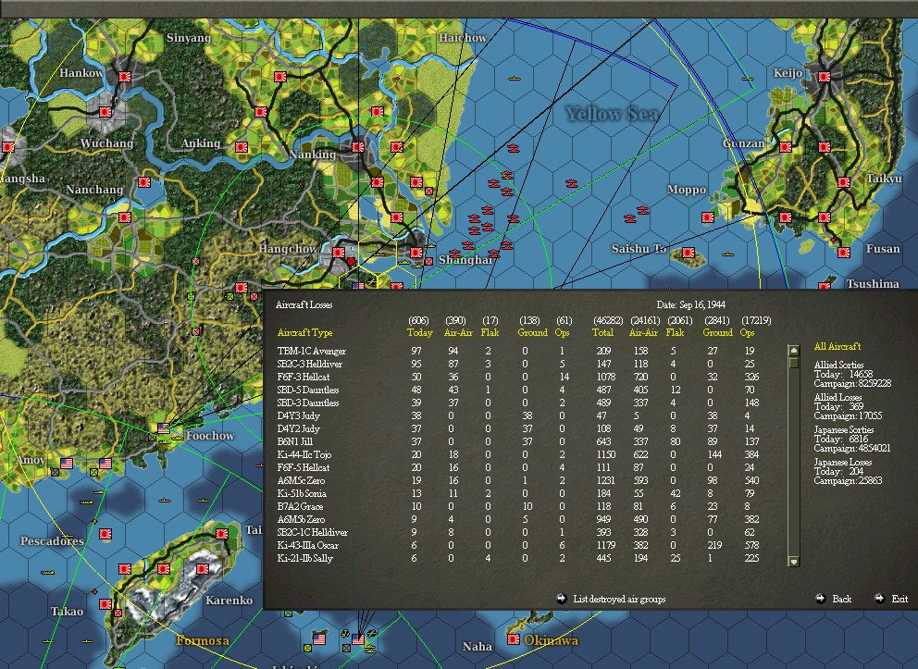Select the Japanese flag beside Nanchang
This screenshot has width=918, height=669.
pos(144,182)
